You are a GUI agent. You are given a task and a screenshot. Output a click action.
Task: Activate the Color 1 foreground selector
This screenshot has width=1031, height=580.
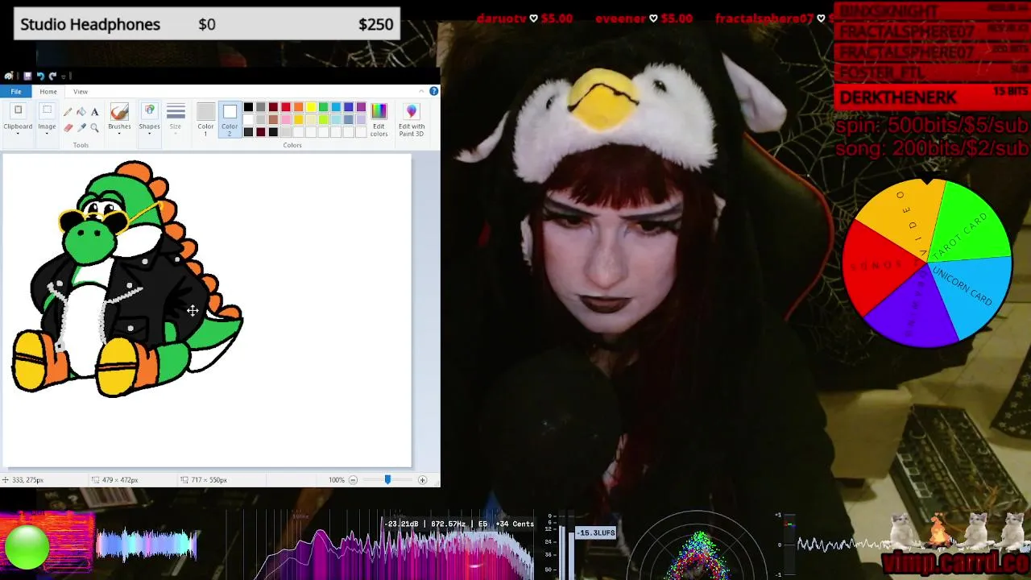(x=205, y=119)
